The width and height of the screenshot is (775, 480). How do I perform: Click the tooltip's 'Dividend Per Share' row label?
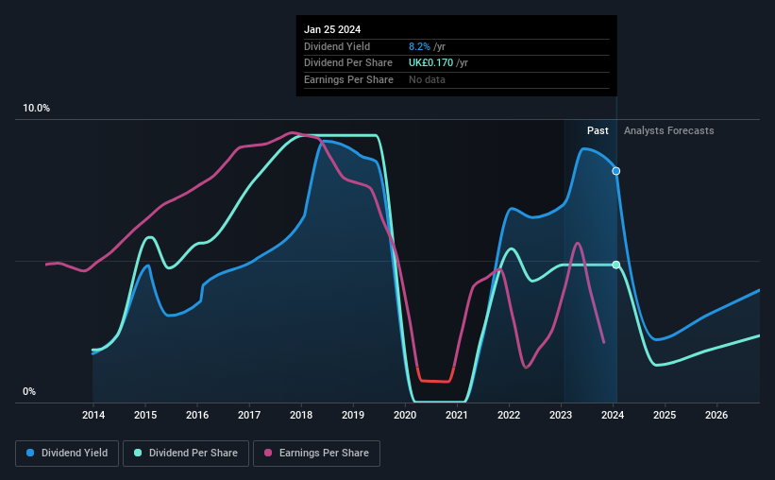tap(348, 63)
